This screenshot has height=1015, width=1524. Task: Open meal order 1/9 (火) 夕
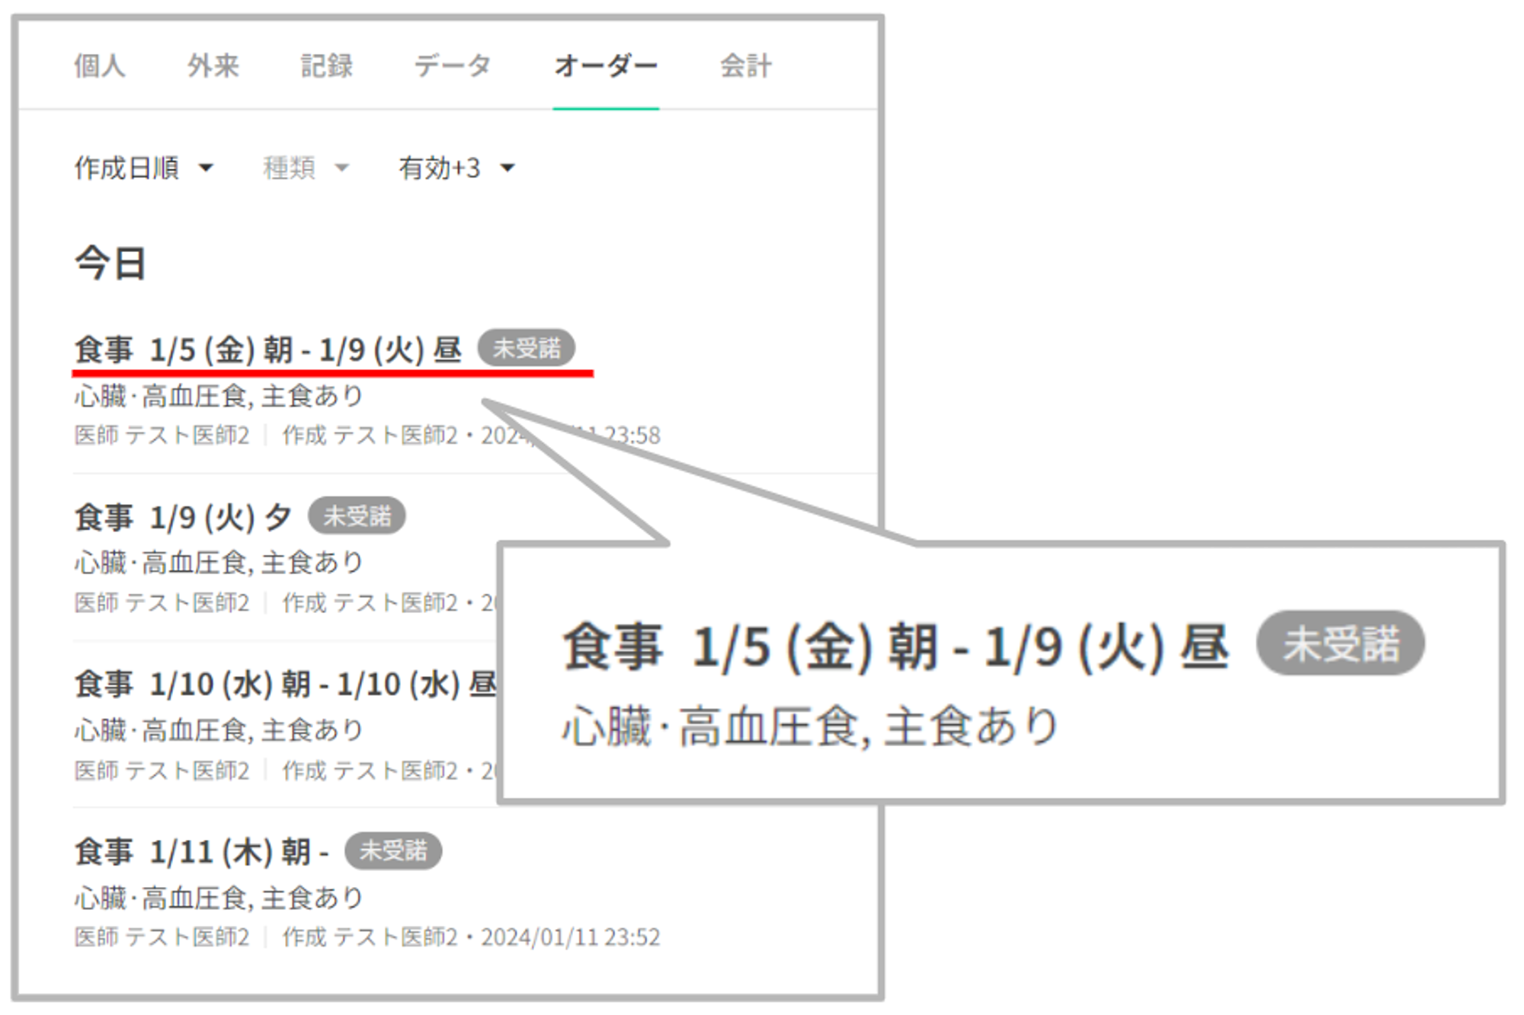pyautogui.click(x=183, y=518)
